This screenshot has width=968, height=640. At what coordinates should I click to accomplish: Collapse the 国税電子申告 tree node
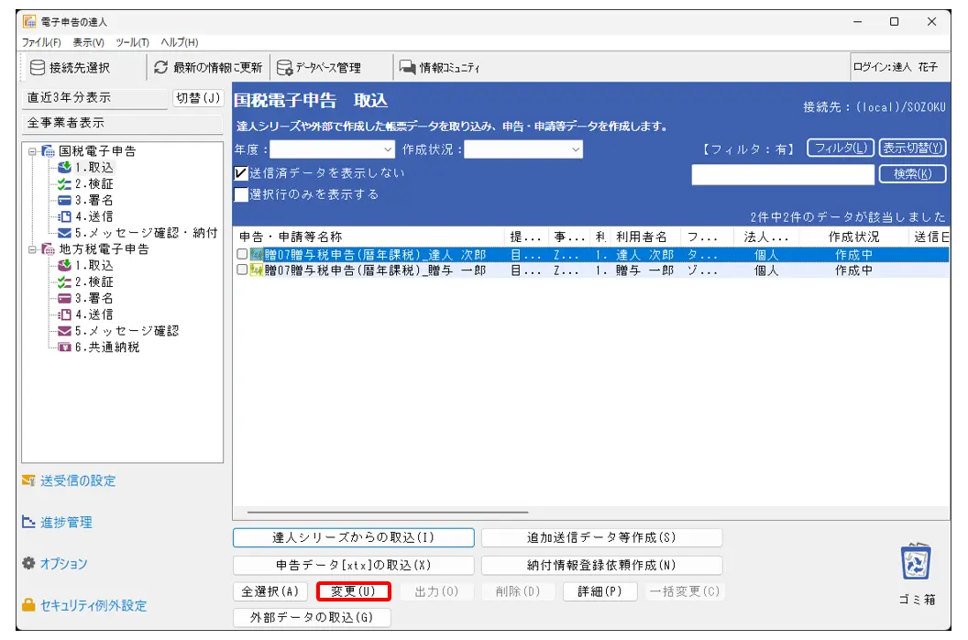click(32, 151)
